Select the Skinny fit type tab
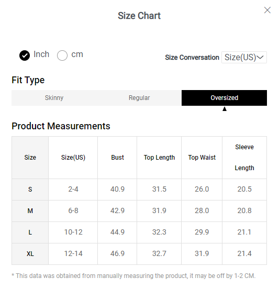279x289 pixels. click(54, 98)
